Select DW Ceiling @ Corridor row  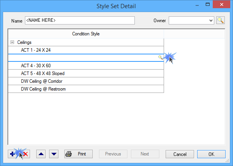tap(86, 81)
